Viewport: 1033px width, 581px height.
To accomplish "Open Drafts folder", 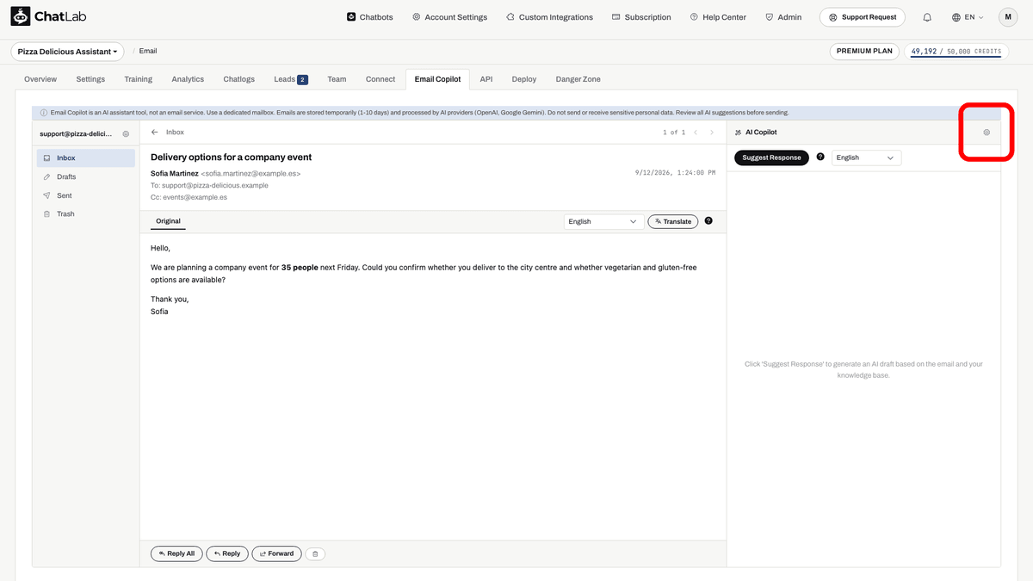I will click(x=86, y=176).
